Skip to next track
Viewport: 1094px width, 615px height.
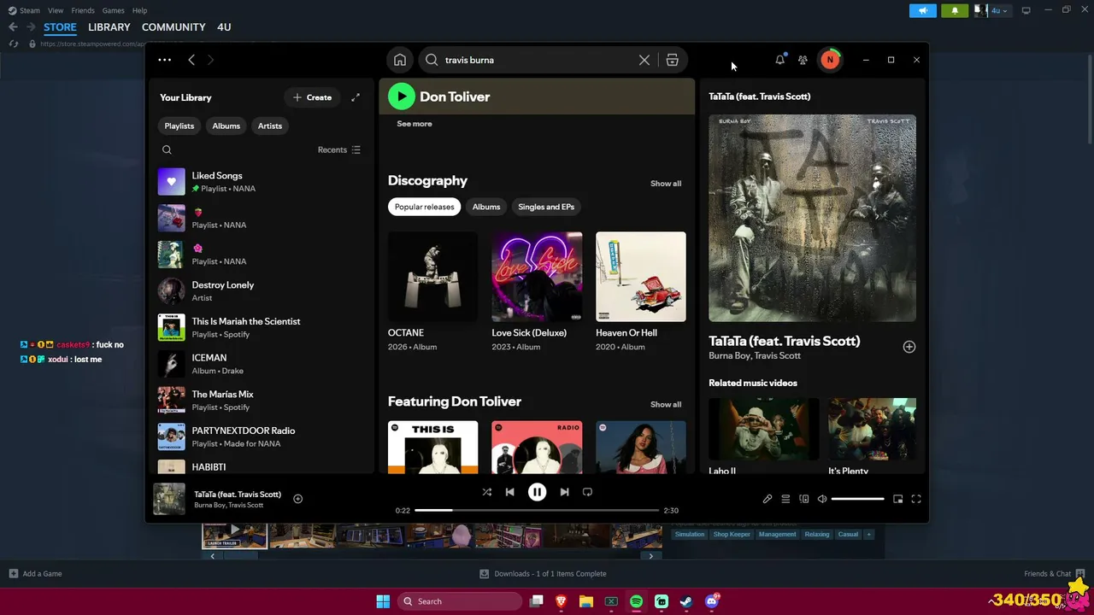(x=564, y=492)
